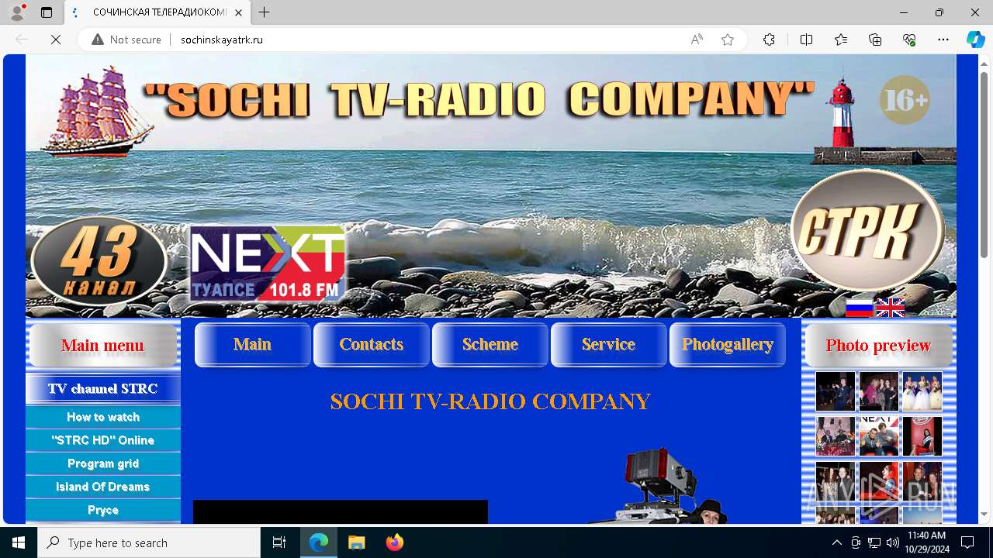Open Collections icon in Edge toolbar

point(875,40)
